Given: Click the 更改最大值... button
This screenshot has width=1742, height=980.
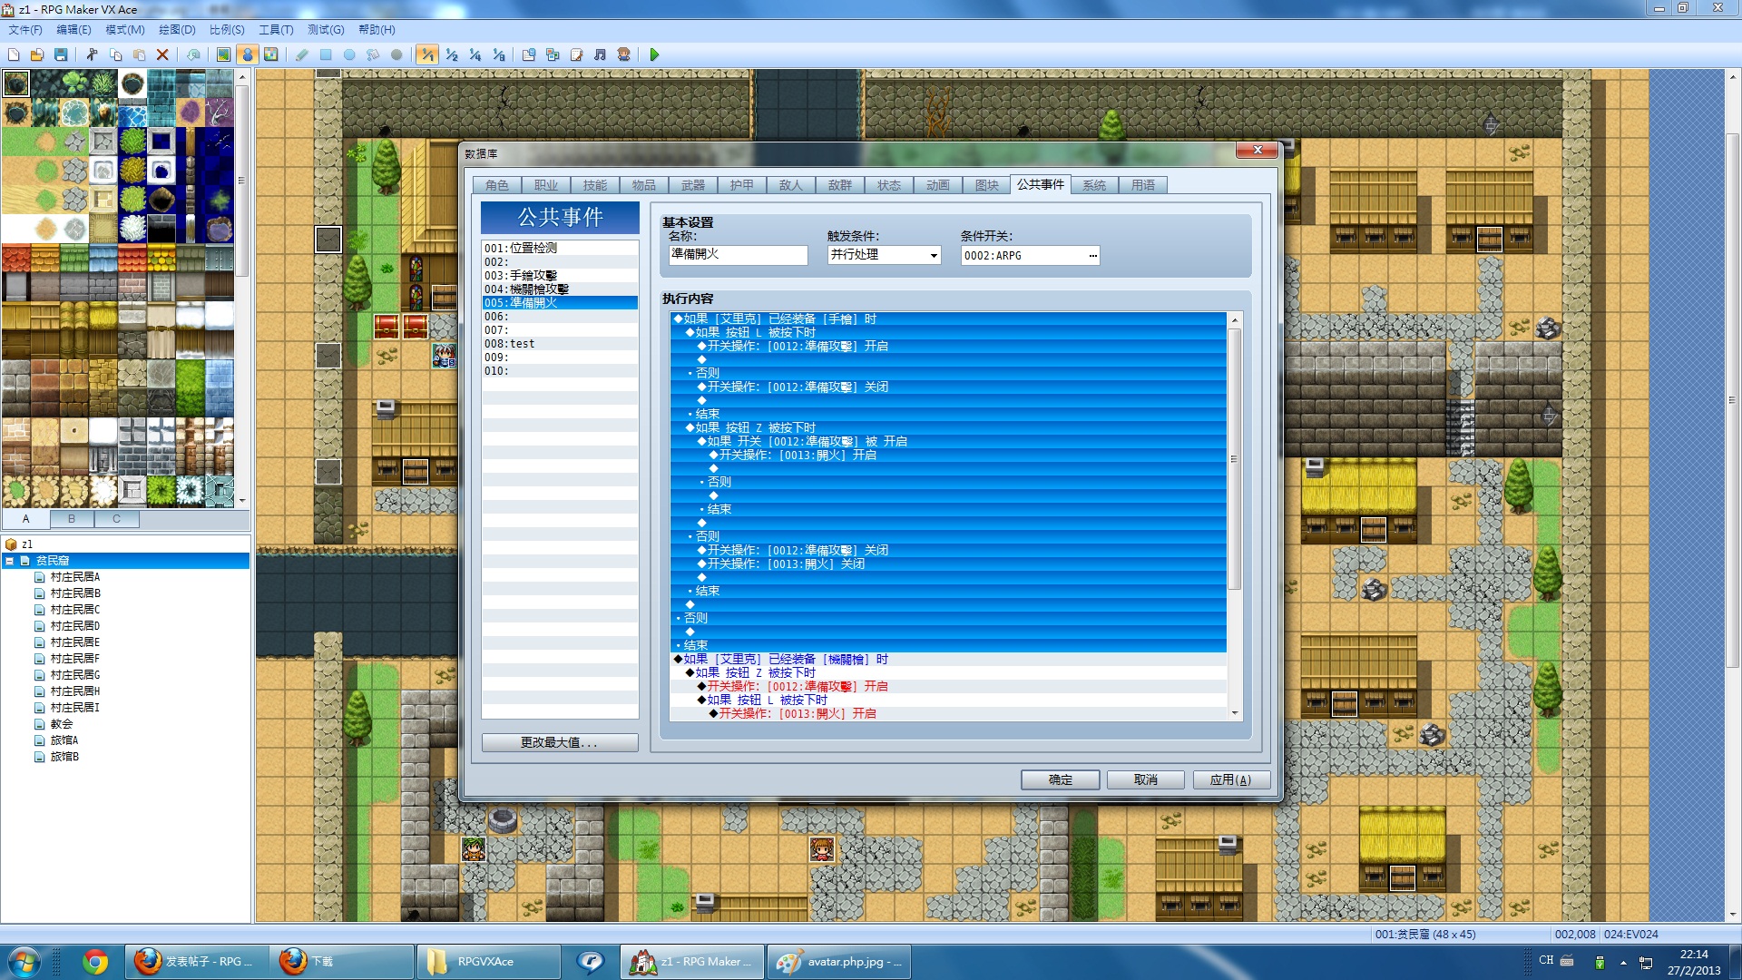Looking at the screenshot, I should 560,742.
